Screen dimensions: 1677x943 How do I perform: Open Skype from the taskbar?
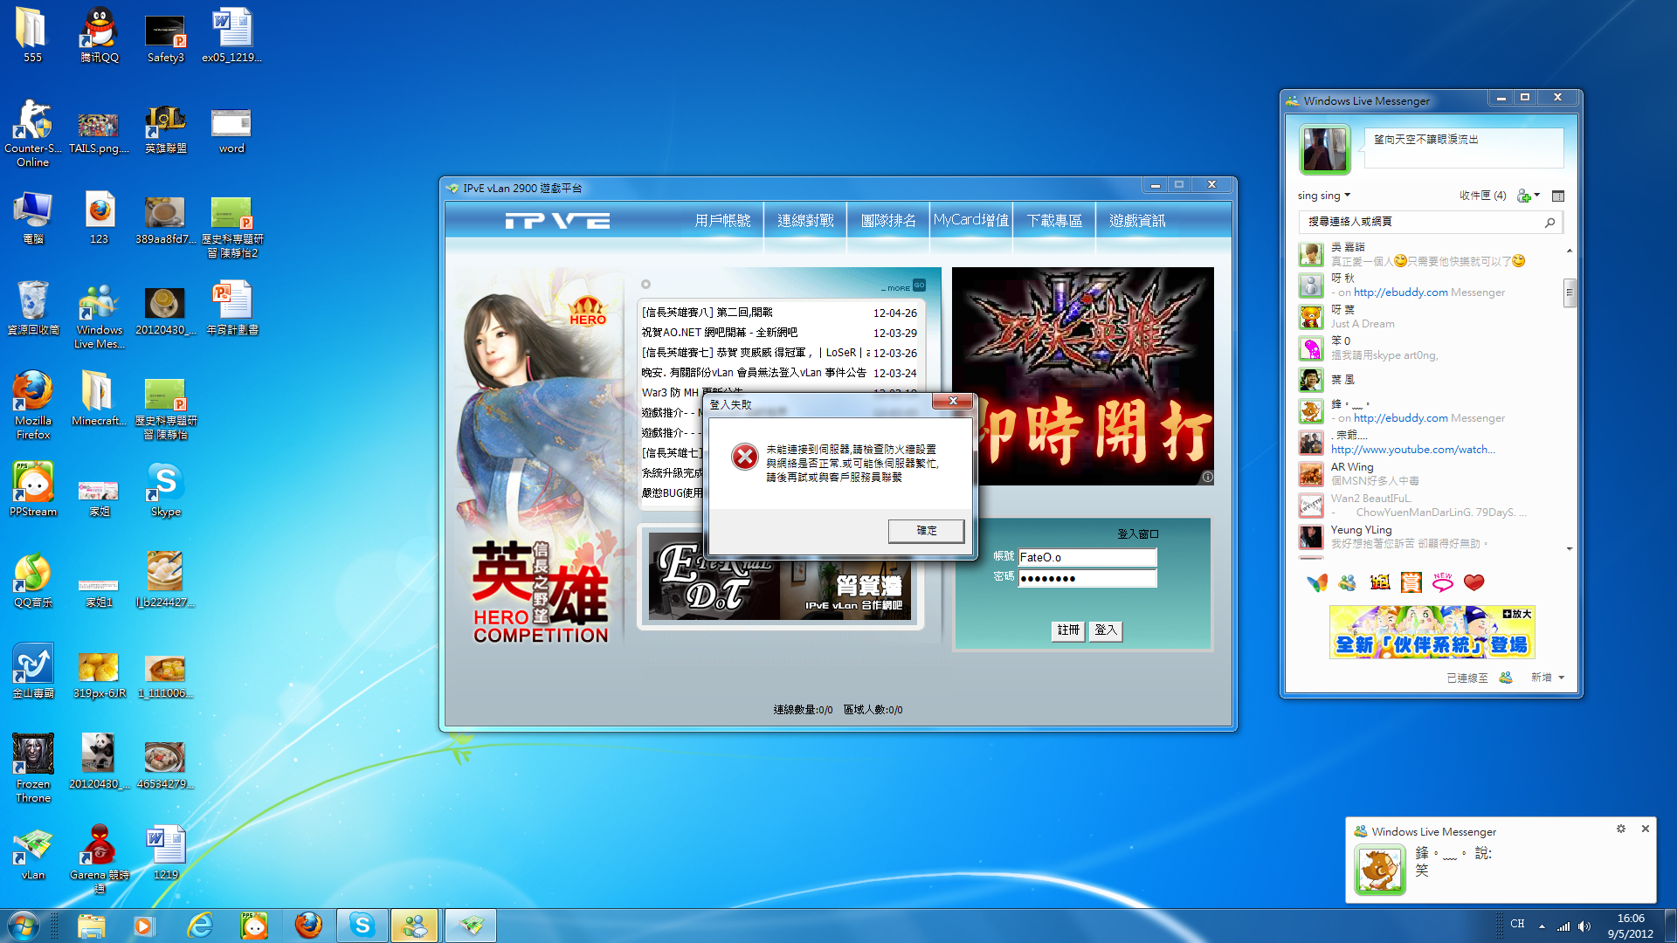(362, 926)
